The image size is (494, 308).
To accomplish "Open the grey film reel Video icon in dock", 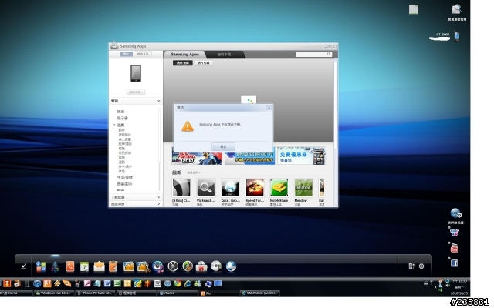I will tap(173, 266).
